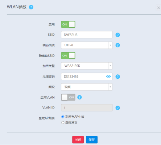Open the UTF-8 encoding dropdown

coord(87,45)
